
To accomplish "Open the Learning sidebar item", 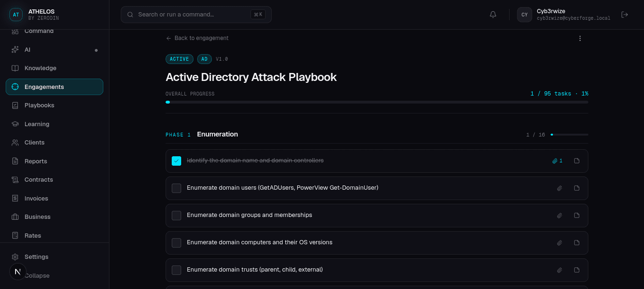I will point(54,124).
